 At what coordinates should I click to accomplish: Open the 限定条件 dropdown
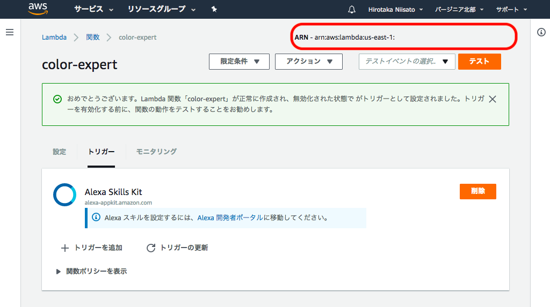click(x=239, y=62)
